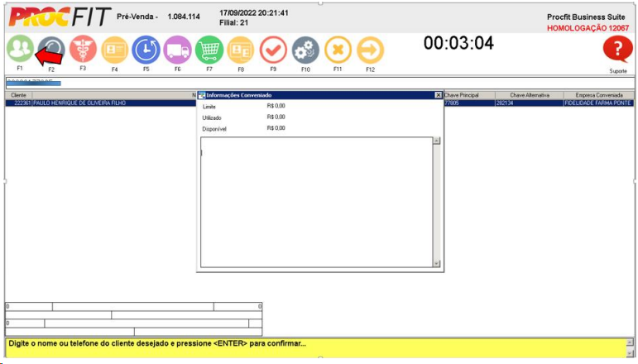Open the F4 ID card icon
Image resolution: width=638 pixels, height=364 pixels.
tap(115, 50)
